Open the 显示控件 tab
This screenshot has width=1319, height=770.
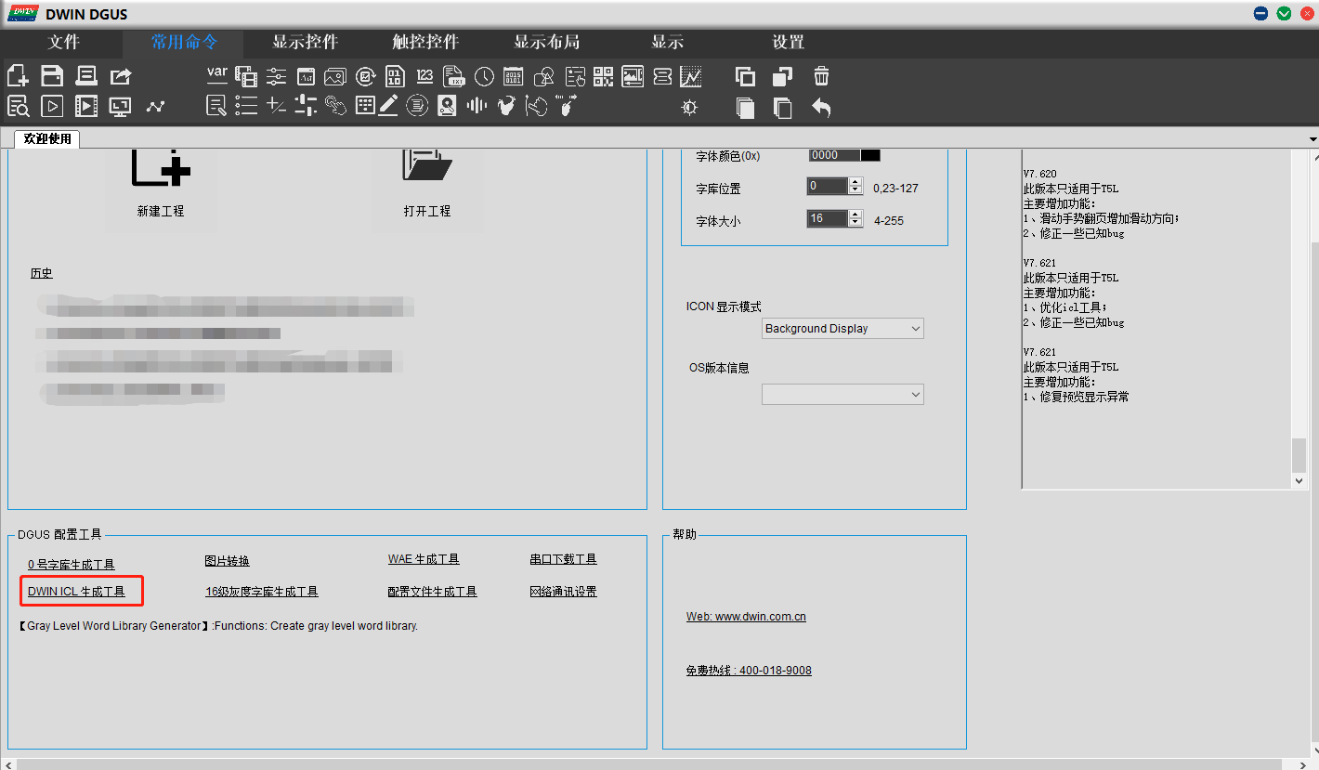[306, 42]
